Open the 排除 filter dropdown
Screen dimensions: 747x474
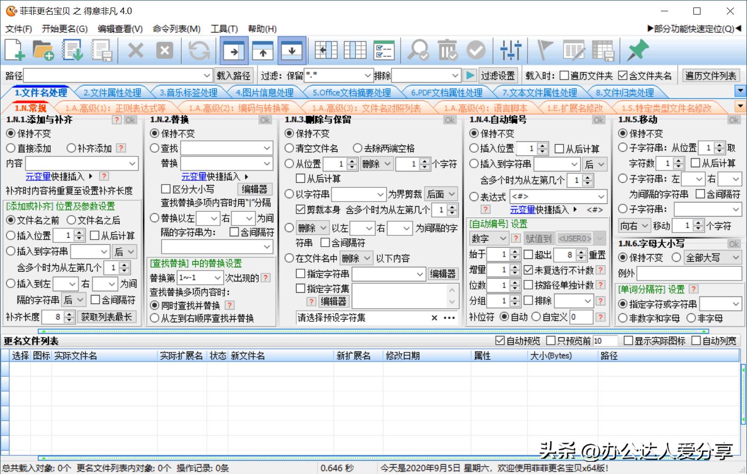coord(455,76)
